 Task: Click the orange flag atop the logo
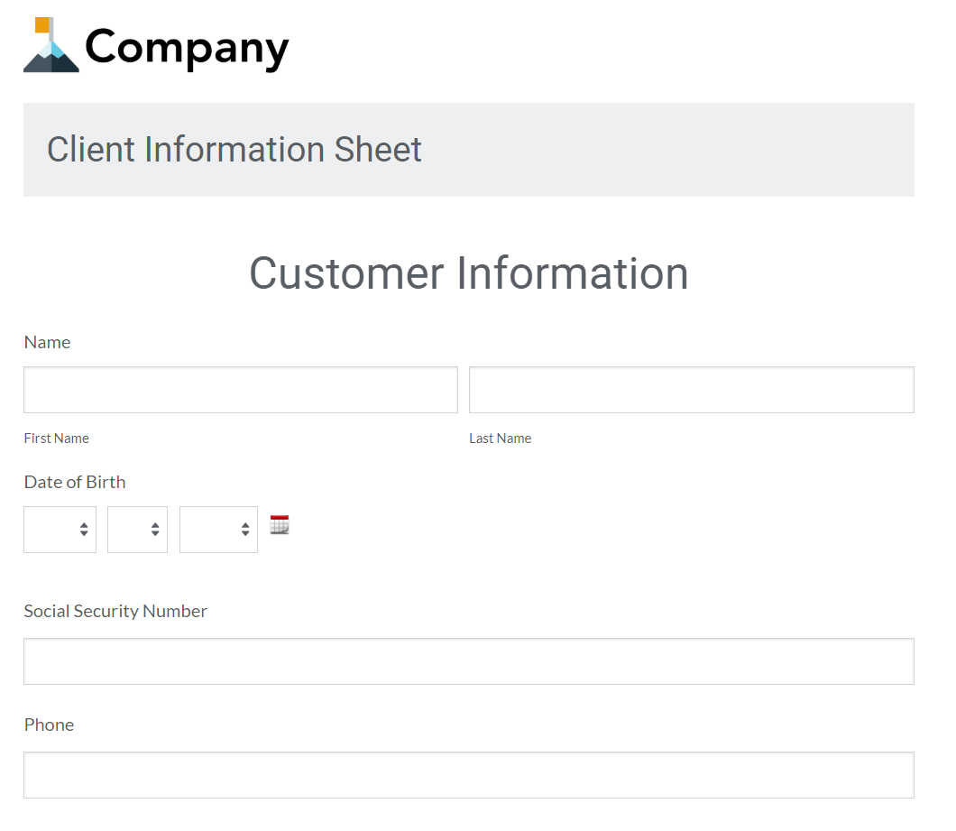click(x=41, y=24)
